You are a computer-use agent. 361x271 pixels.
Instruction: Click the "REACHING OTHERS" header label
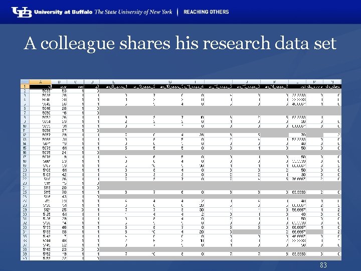[206, 12]
